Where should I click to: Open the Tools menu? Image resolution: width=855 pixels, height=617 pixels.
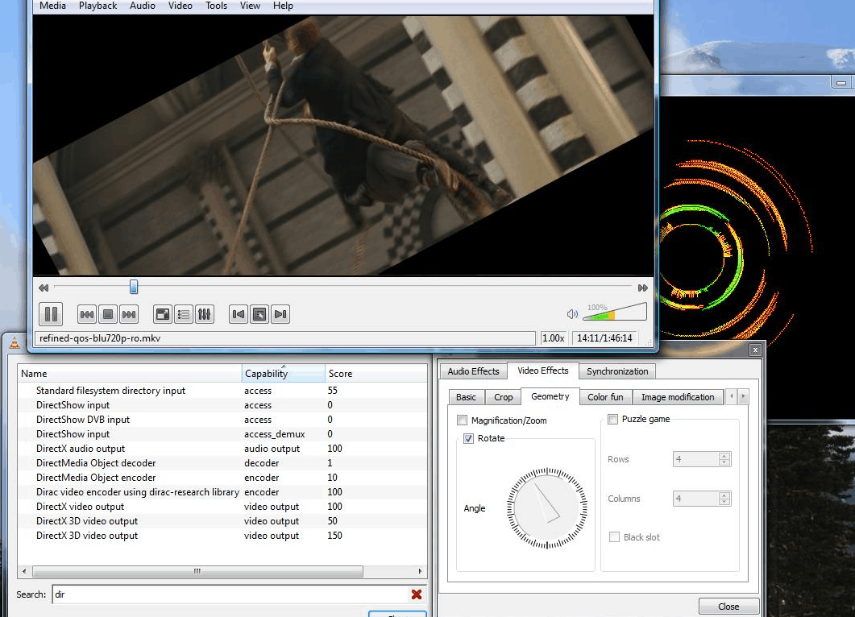click(x=216, y=6)
